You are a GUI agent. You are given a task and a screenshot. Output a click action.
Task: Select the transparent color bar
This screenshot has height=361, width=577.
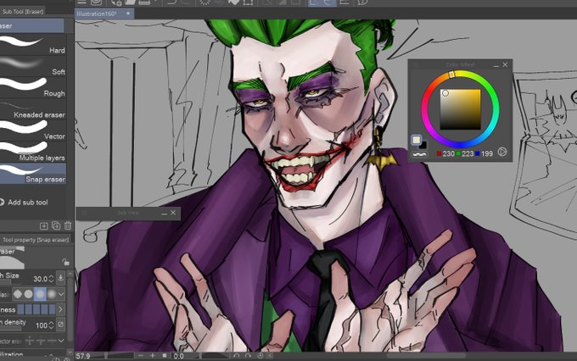point(419,154)
